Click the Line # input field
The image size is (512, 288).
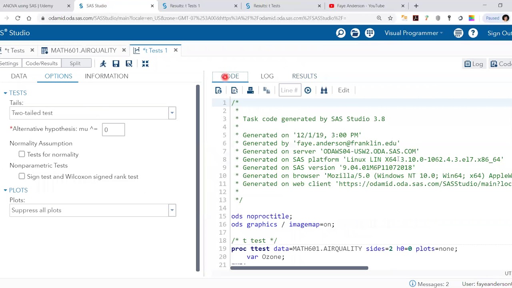click(290, 90)
